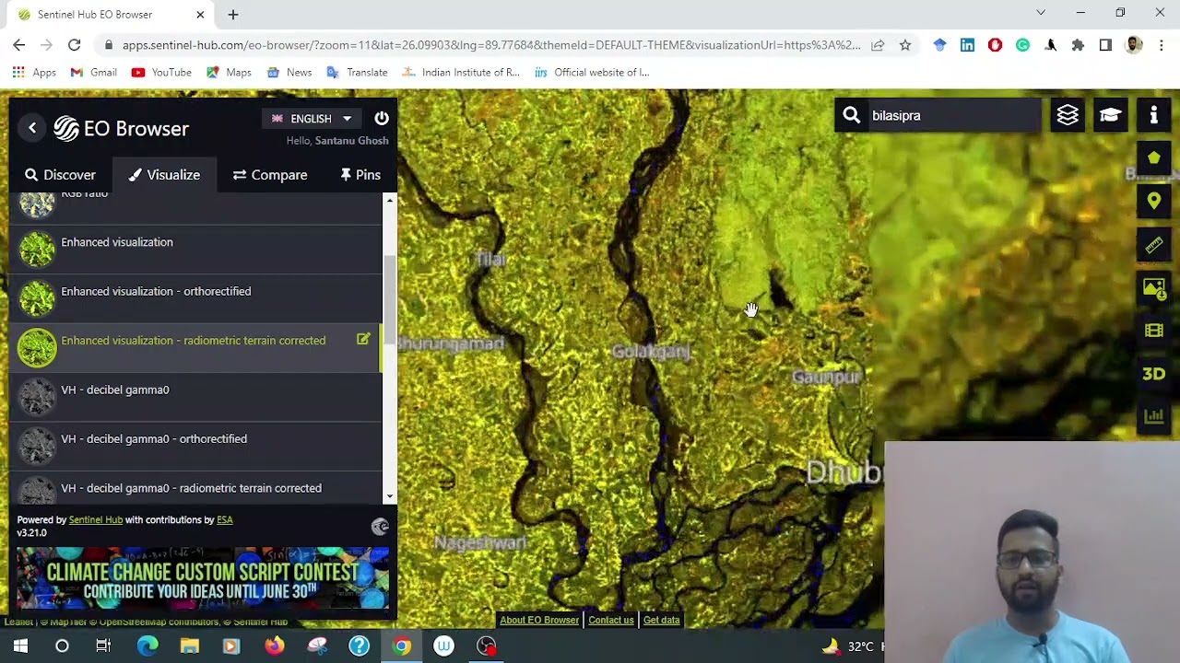Open File Explorer from taskbar
Screen dimensions: 1180x663
[x=189, y=646]
